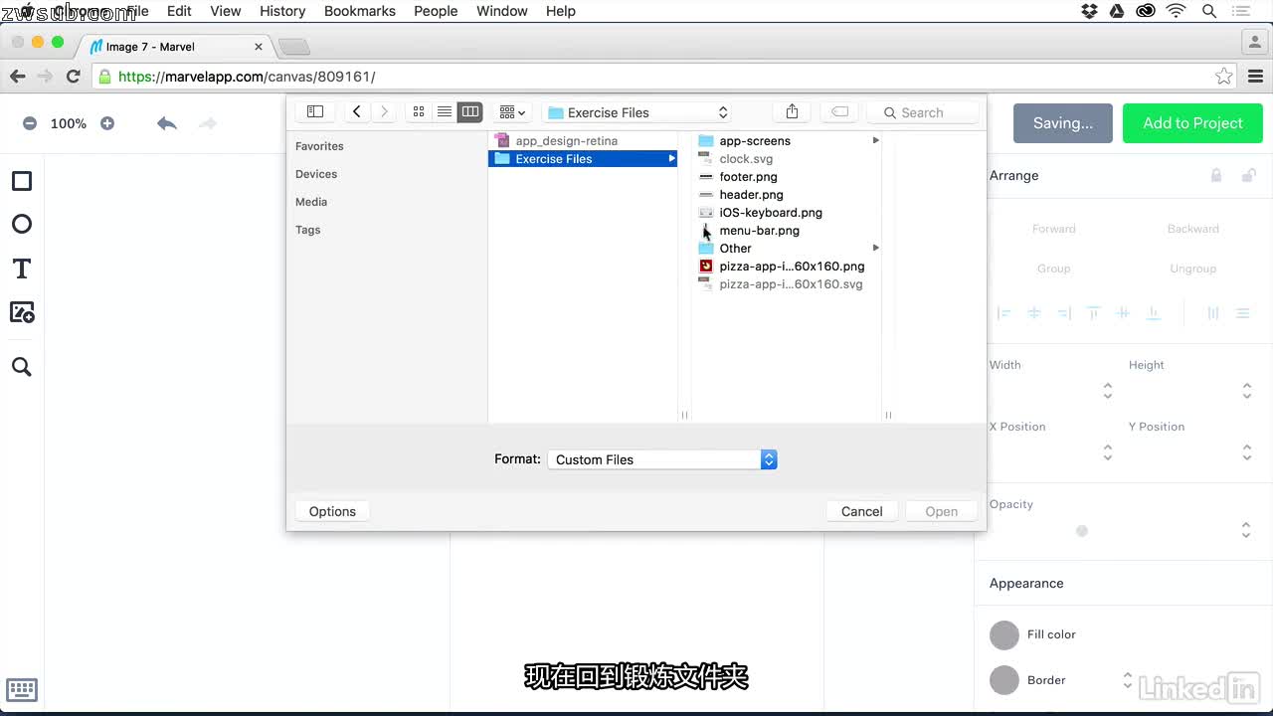Bookmark this page with the star icon

[x=1224, y=77]
